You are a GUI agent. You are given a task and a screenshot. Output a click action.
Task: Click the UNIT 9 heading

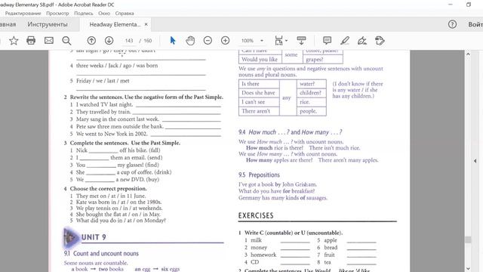tap(94, 237)
